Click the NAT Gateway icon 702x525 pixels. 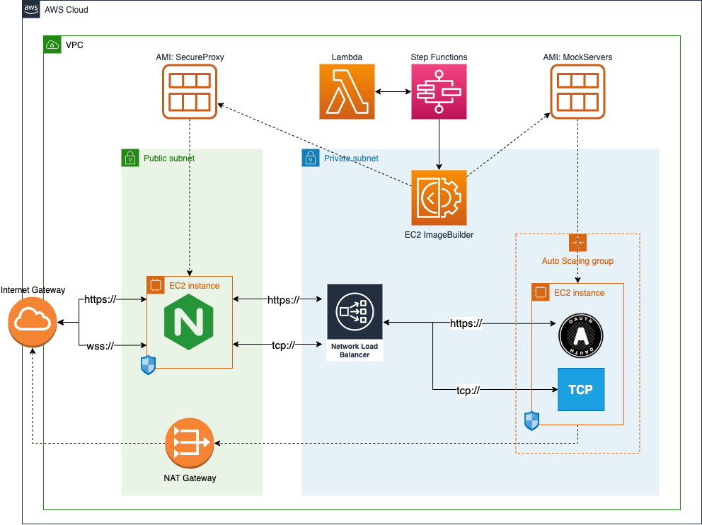pos(190,443)
